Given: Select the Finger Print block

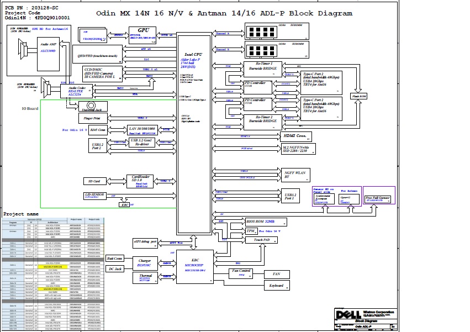Looking at the screenshot, I should pyautogui.click(x=93, y=118).
